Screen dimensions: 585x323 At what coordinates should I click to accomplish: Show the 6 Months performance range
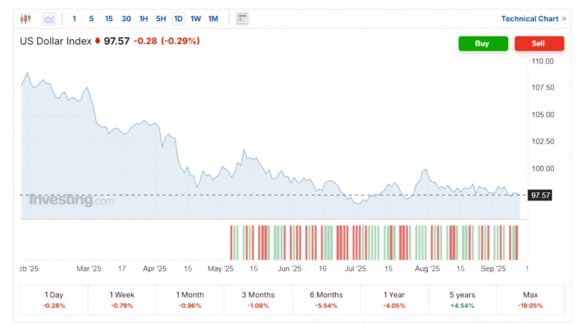pos(326,300)
